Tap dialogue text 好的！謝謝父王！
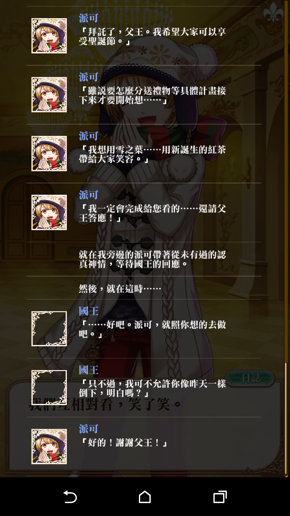The height and width of the screenshot is (516, 290). click(124, 443)
